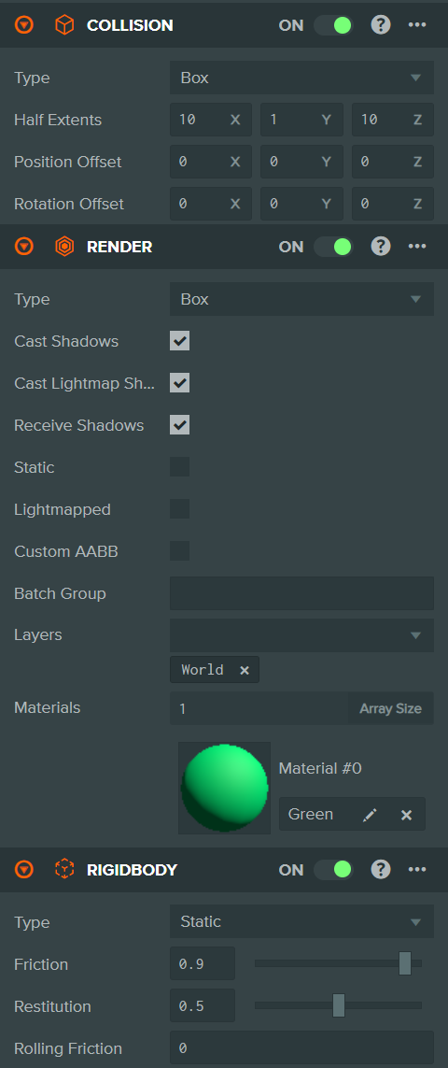This screenshot has height=1068, width=448.
Task: Remove the Green material assignment
Action: click(x=407, y=815)
